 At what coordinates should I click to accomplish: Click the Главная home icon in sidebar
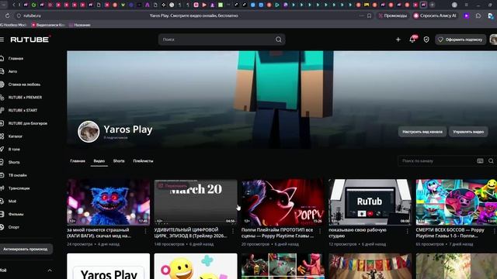pos(2,59)
